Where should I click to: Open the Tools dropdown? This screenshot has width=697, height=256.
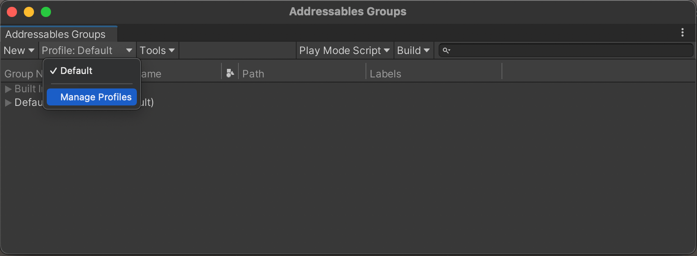click(156, 50)
